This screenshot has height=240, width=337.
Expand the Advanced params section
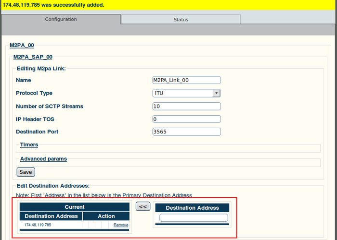43,159
